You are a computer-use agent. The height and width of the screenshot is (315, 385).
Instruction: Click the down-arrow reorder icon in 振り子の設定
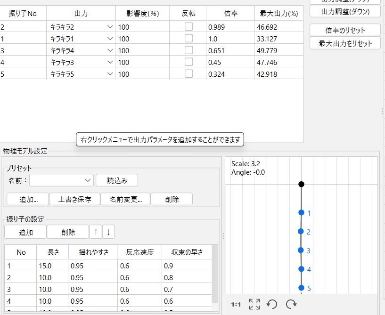(x=109, y=232)
